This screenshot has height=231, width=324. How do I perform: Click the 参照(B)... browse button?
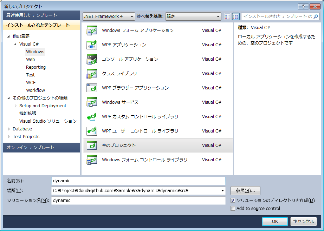245,191
